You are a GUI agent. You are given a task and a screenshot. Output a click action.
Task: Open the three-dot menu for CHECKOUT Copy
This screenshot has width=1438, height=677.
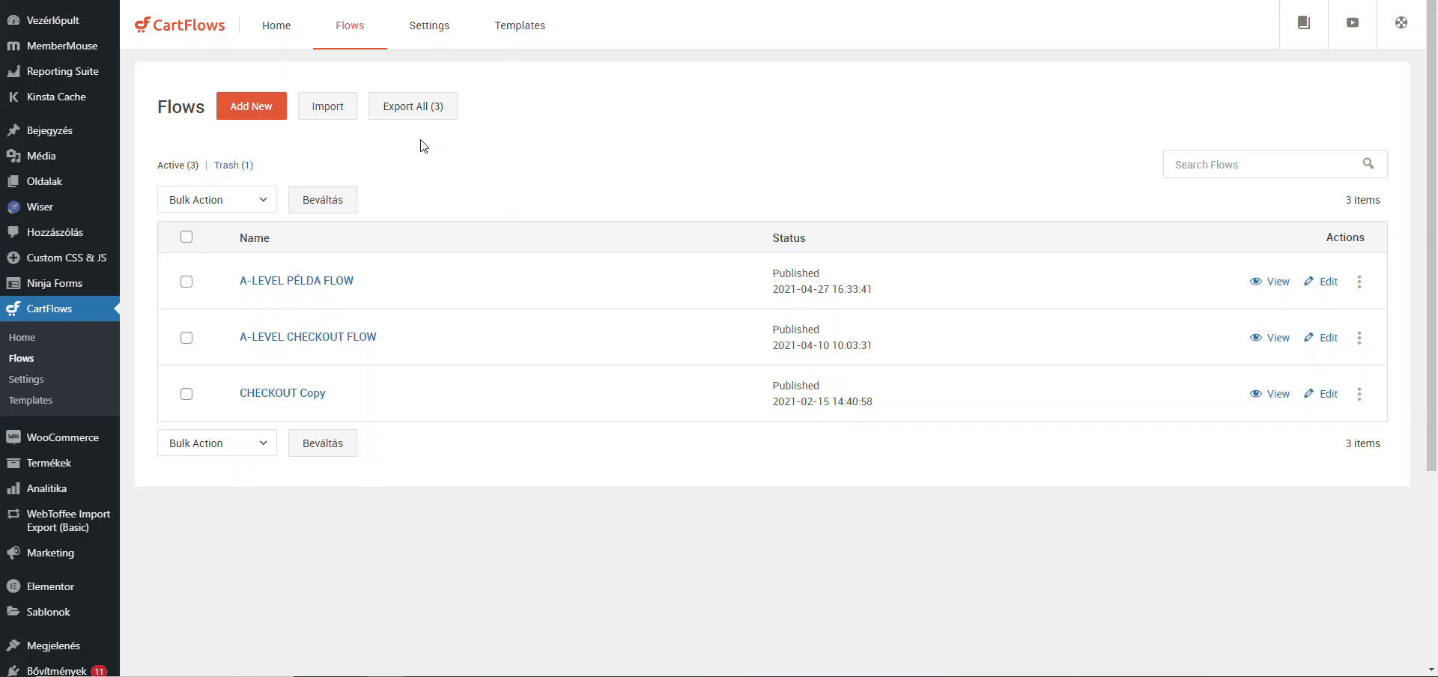point(1359,394)
